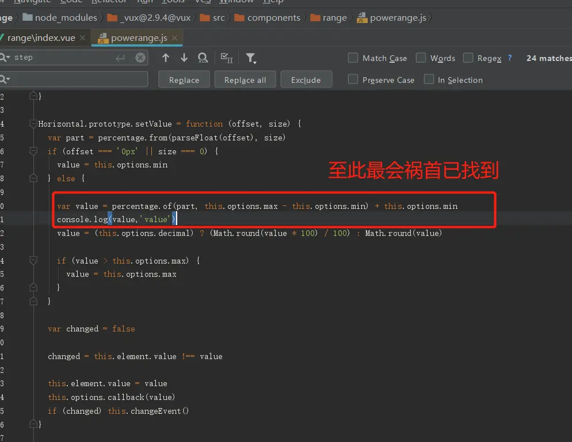The image size is (572, 442).
Task: Click 'var changed = false' line
Action: point(91,329)
